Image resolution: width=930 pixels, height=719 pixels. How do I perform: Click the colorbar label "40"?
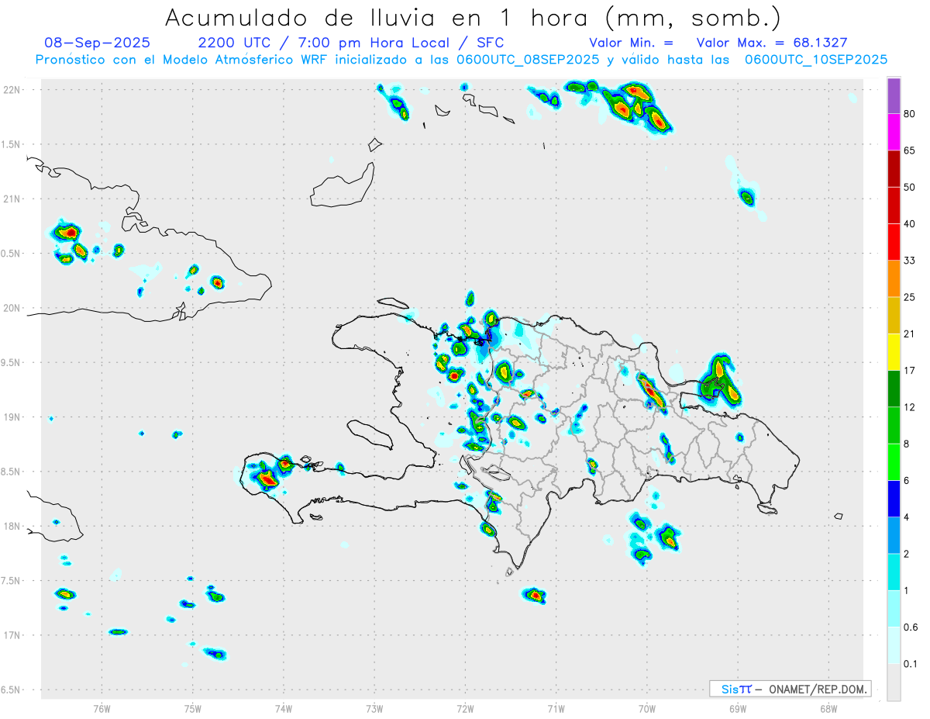[x=910, y=224]
